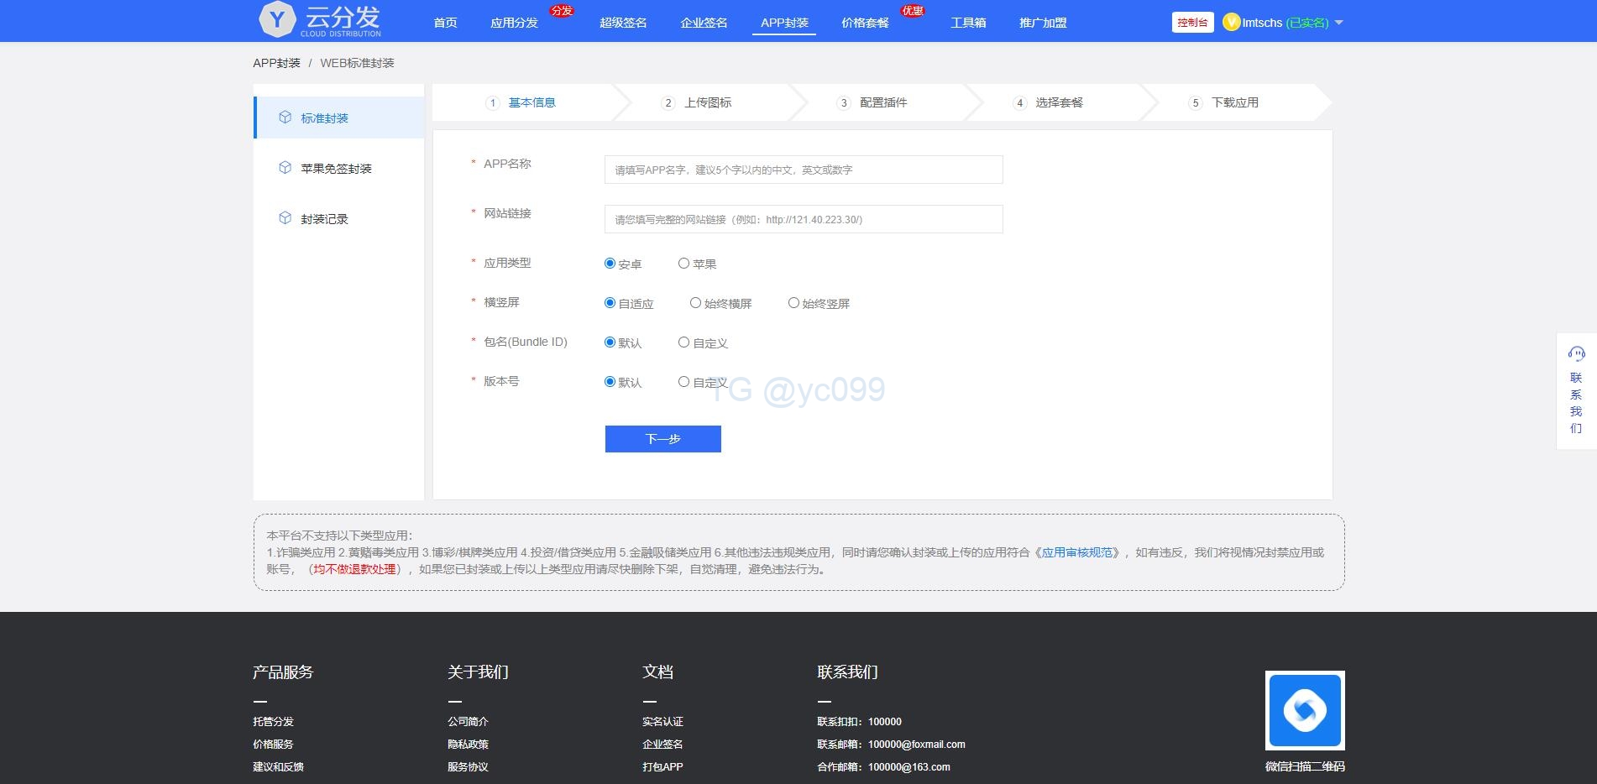Go to the 上传图标 step tab

[x=705, y=102]
